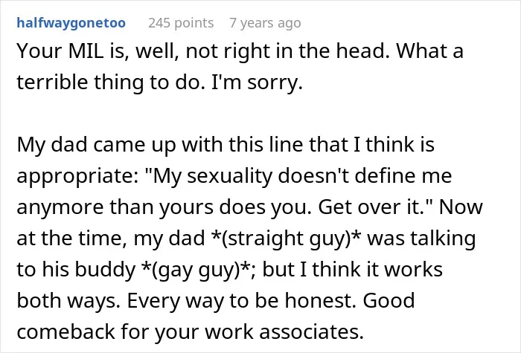
Task: Click the word MIL in the comment
Action: [86, 51]
